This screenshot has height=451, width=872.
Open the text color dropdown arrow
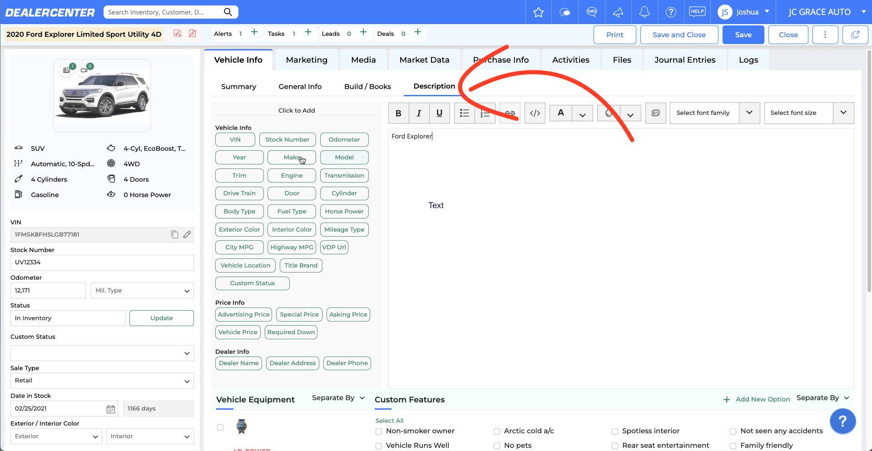click(x=582, y=114)
